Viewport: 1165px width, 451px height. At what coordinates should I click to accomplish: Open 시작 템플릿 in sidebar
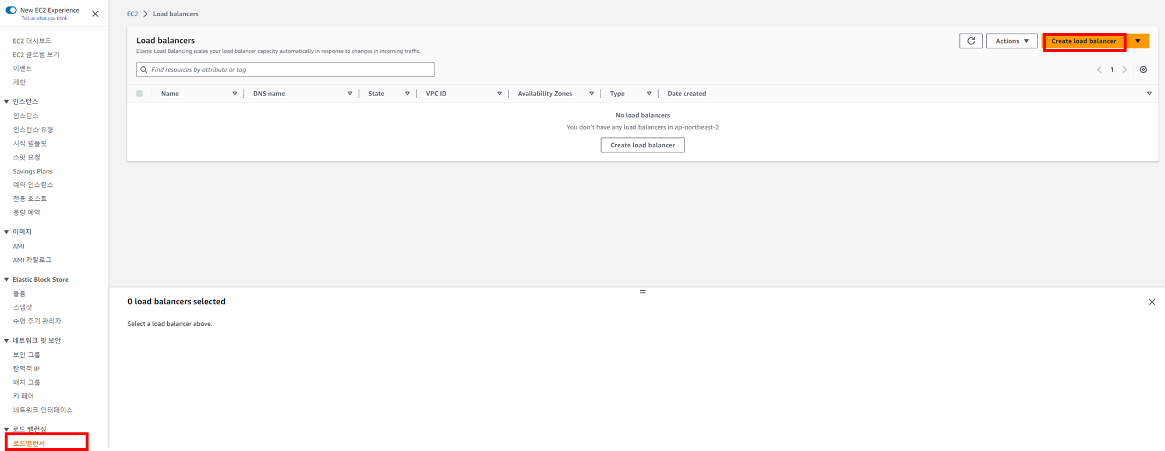(30, 143)
